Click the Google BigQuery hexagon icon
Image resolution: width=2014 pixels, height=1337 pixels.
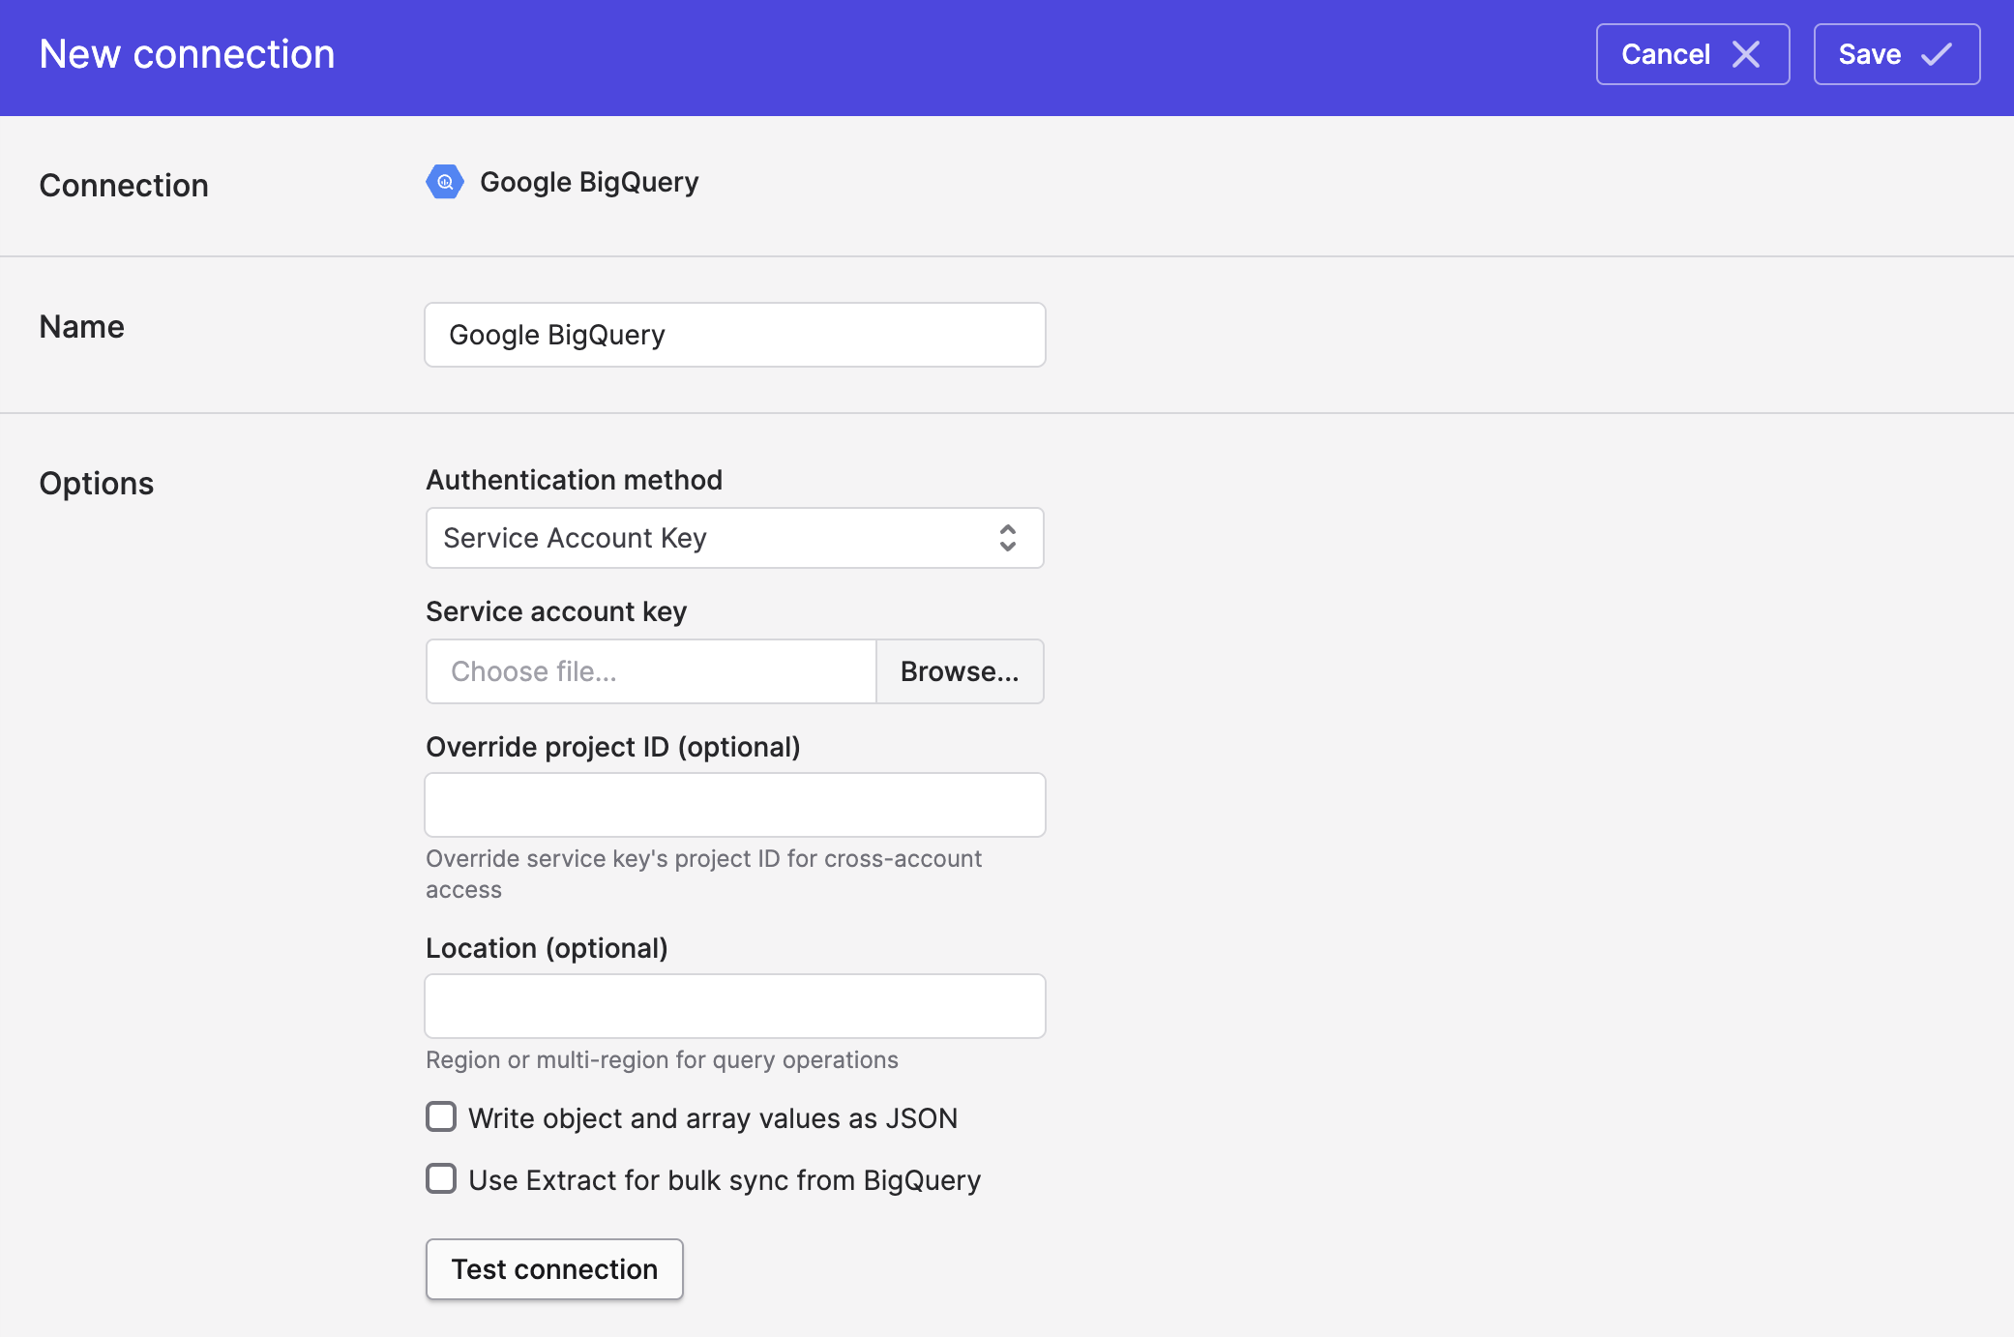(x=445, y=182)
